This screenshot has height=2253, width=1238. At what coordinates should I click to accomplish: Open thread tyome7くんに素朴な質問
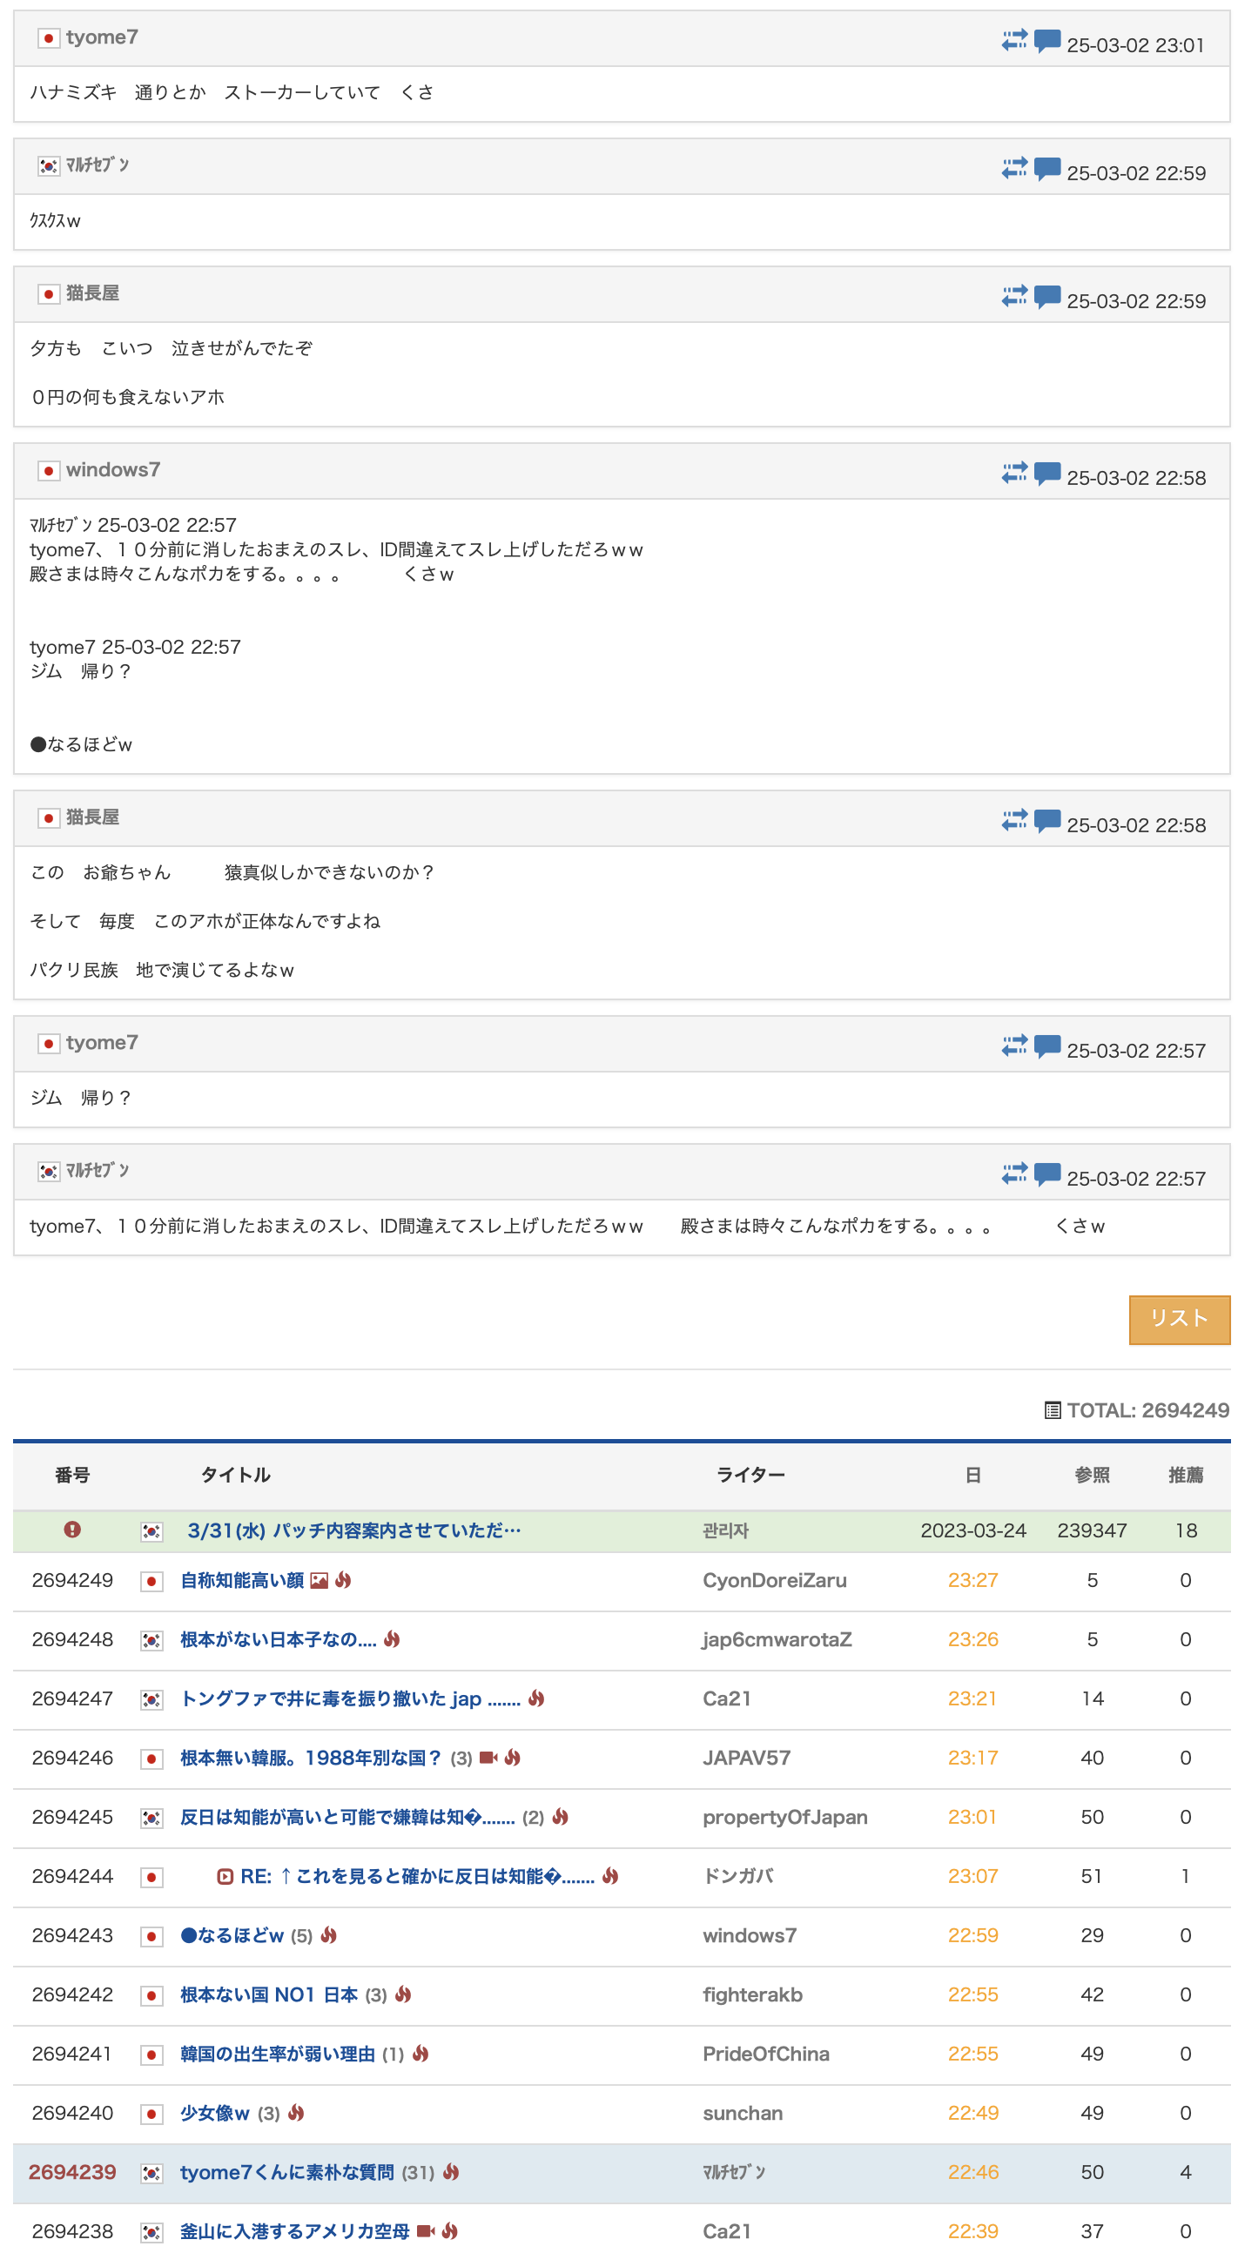pyautogui.click(x=286, y=2173)
